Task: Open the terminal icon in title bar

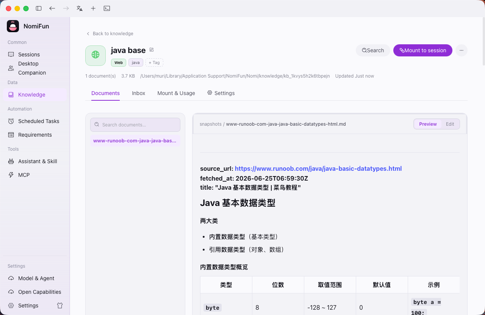Action: click(x=107, y=8)
